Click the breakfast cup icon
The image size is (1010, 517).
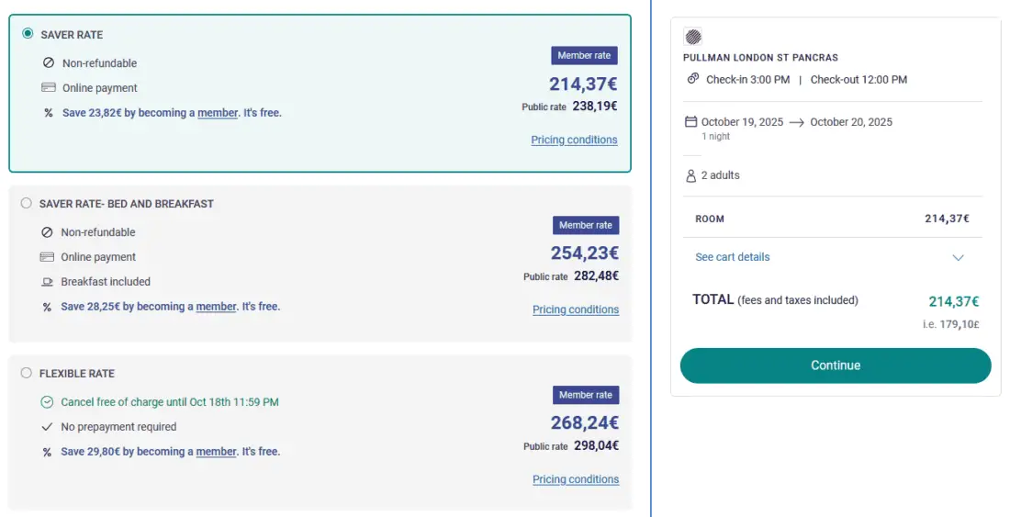tap(48, 282)
